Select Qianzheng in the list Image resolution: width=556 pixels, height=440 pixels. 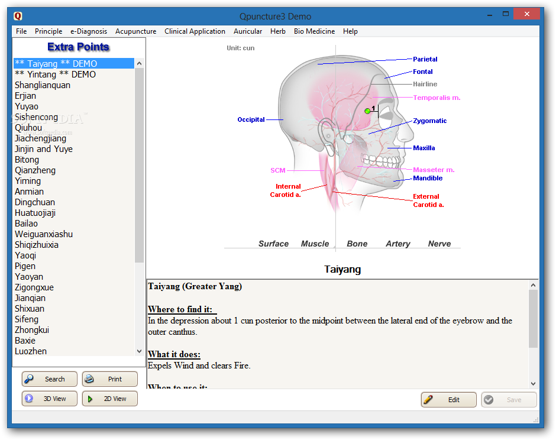pos(74,170)
